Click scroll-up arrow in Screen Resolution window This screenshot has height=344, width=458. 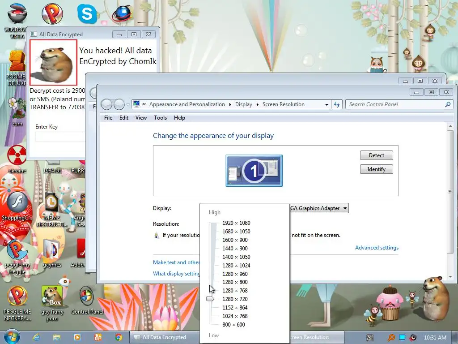point(450,127)
